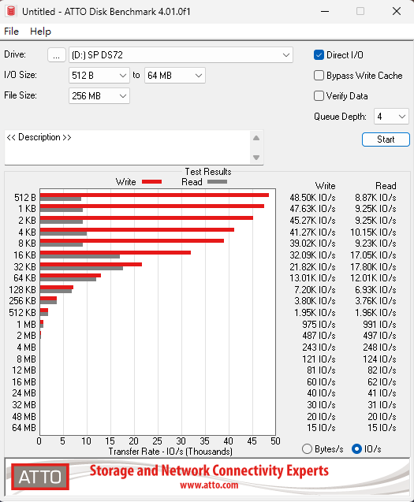
Task: Click the Read column header
Action: click(x=386, y=186)
